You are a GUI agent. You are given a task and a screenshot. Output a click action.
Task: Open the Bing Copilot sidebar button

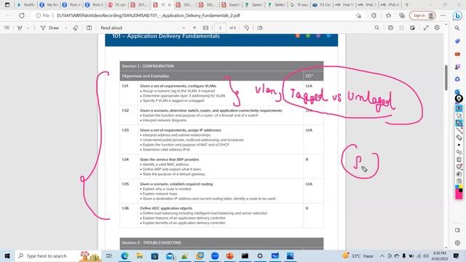click(x=457, y=15)
